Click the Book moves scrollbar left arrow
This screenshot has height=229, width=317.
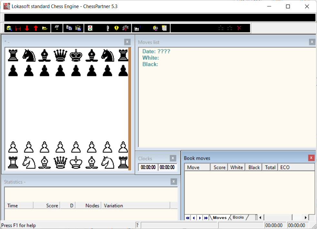(261, 217)
